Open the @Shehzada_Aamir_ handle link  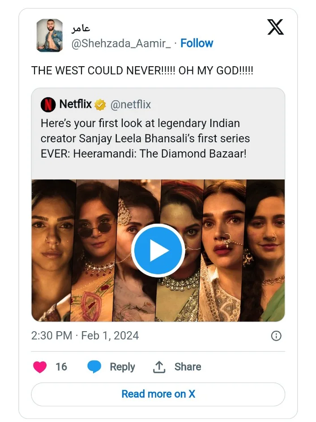[x=121, y=43]
